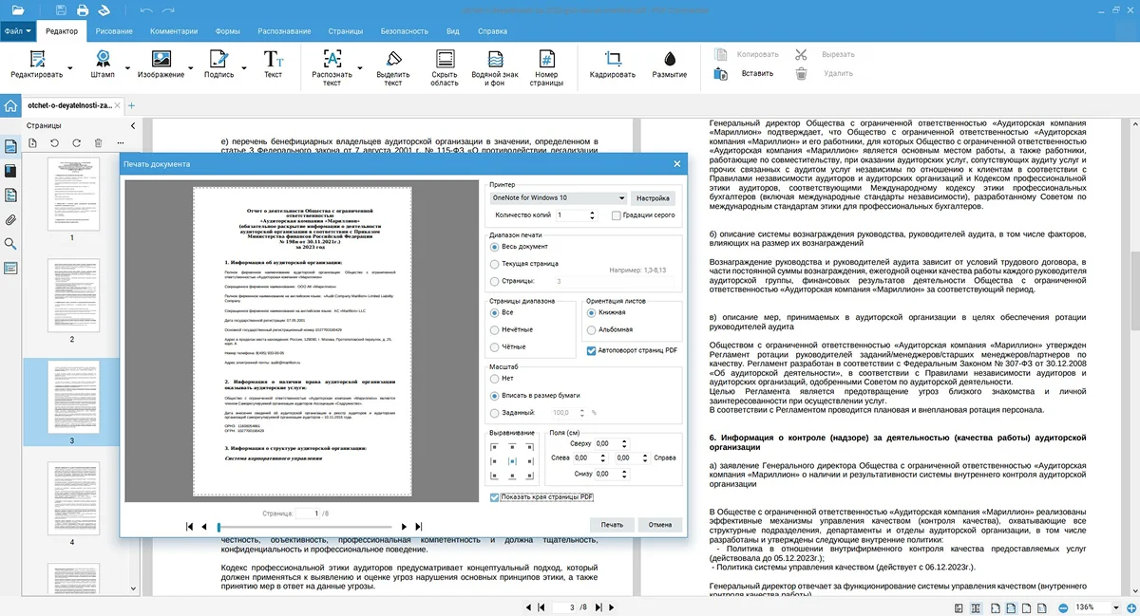1140x616 pixels.
Task: Click the Настройка printer settings button
Action: 653,198
